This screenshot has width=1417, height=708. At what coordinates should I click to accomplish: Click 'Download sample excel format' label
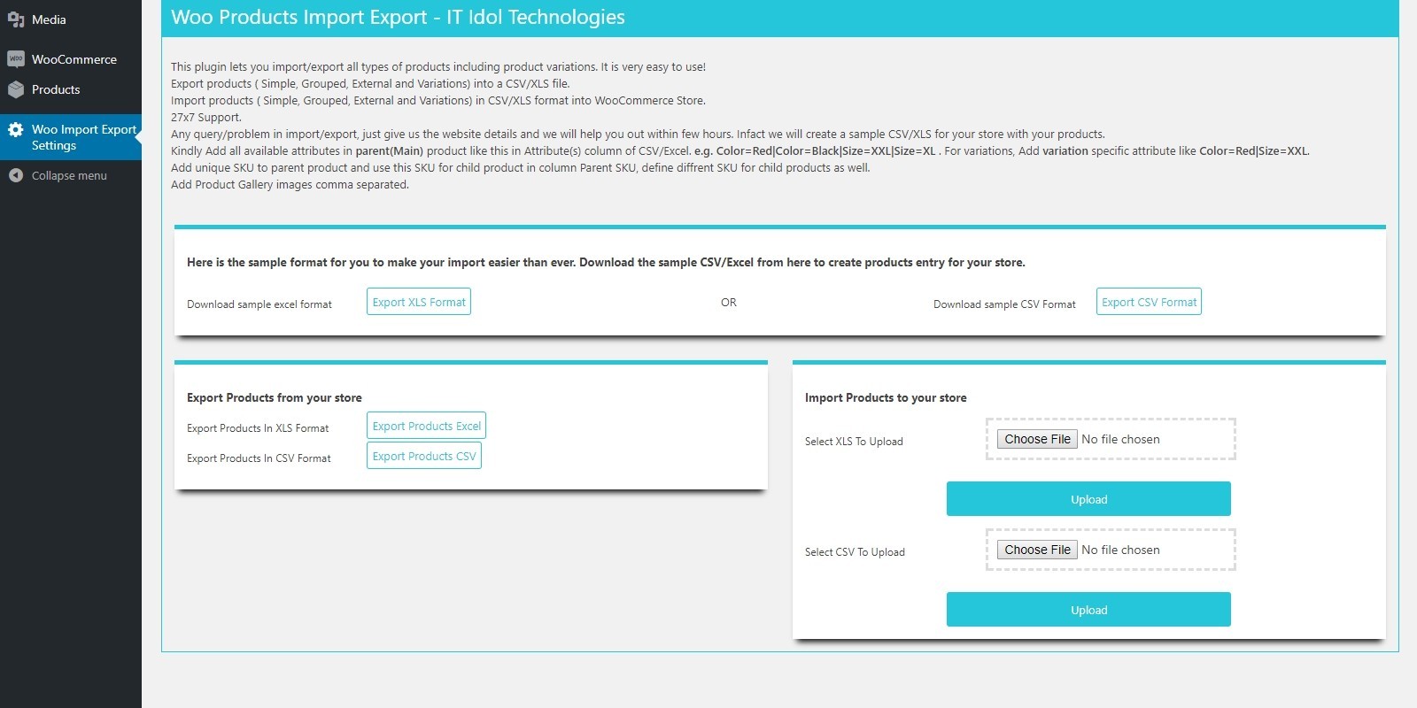[x=259, y=304]
